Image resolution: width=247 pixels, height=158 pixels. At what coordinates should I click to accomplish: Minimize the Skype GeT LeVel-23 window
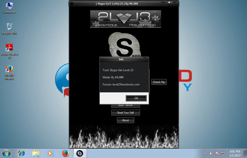163,3
